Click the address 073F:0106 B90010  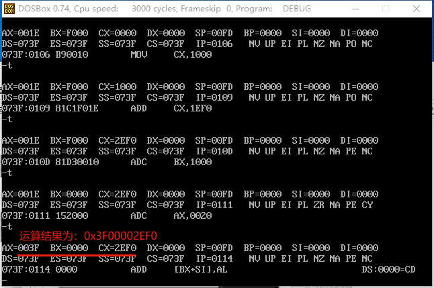coord(45,54)
